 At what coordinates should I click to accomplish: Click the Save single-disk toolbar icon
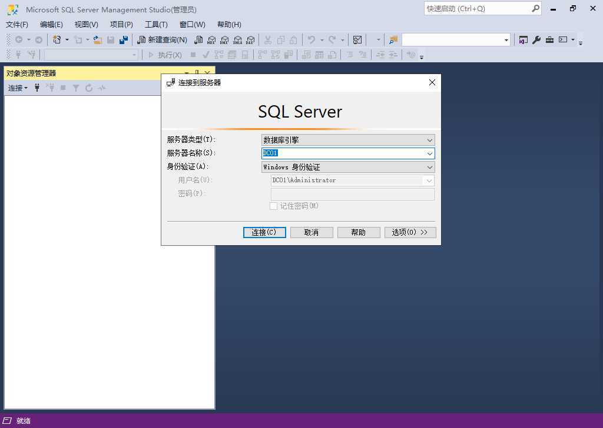point(111,39)
